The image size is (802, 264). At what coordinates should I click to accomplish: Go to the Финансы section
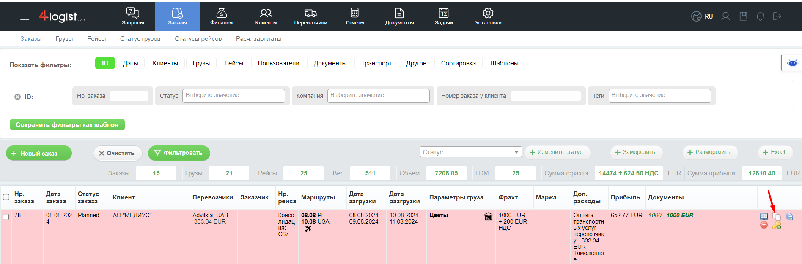coord(222,16)
